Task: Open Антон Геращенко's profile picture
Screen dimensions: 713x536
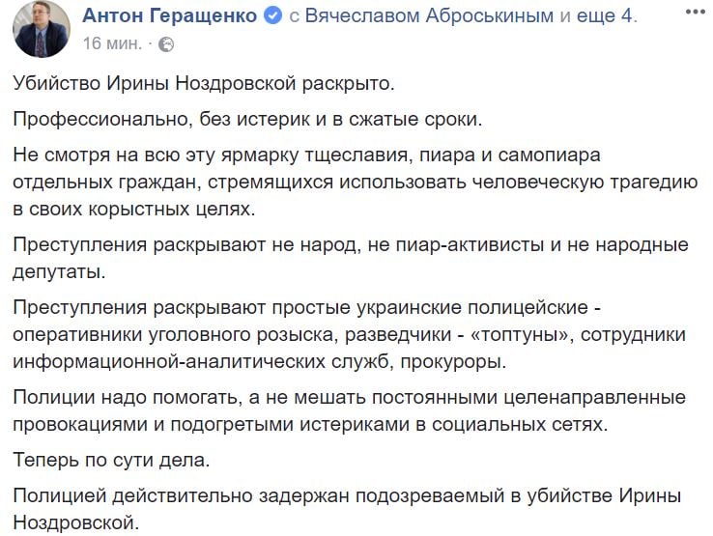Action: click(42, 29)
